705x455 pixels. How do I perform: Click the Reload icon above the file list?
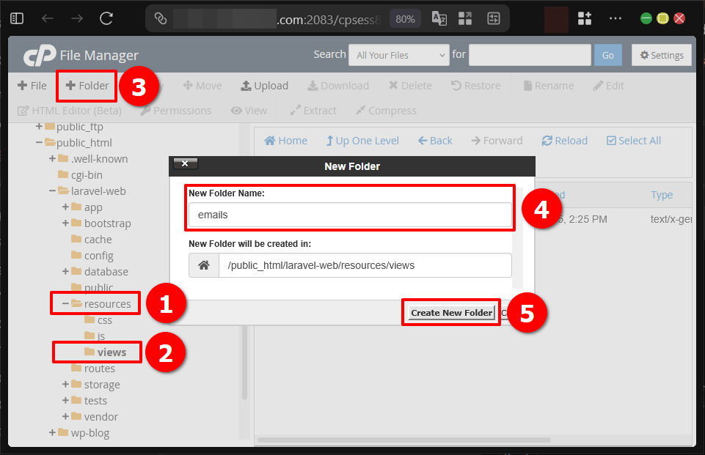tap(564, 140)
